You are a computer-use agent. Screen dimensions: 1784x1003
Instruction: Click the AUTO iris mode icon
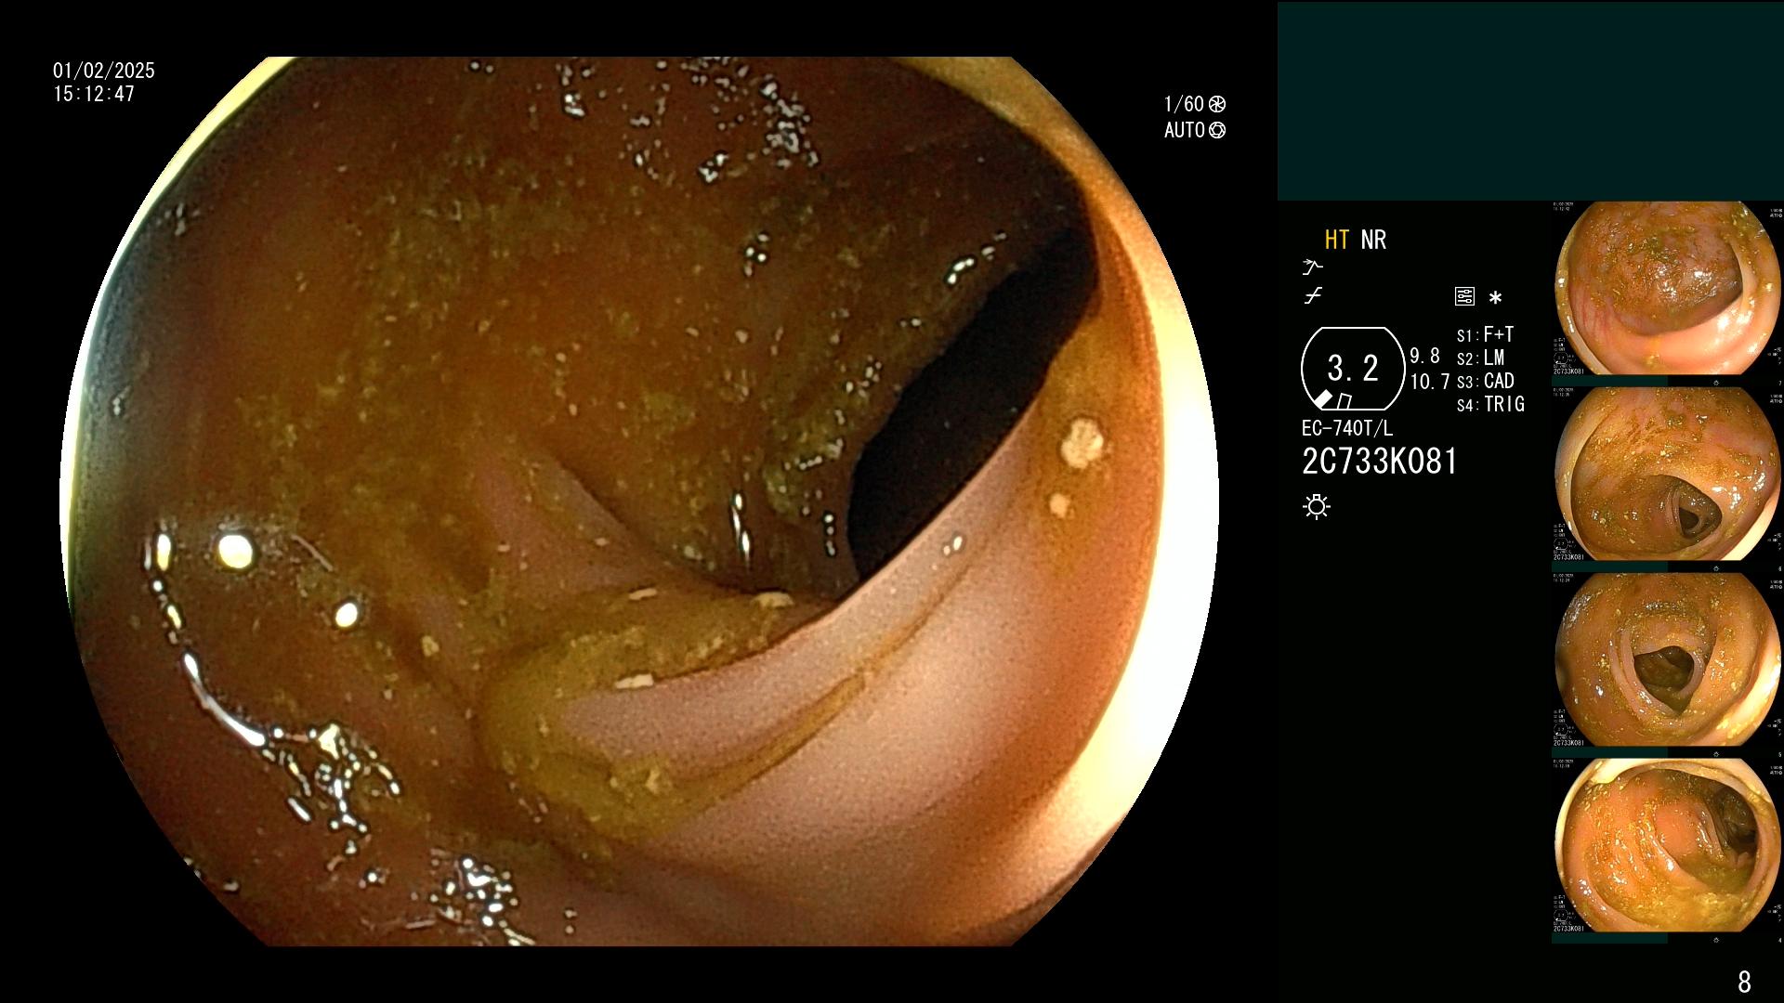[x=1216, y=130]
